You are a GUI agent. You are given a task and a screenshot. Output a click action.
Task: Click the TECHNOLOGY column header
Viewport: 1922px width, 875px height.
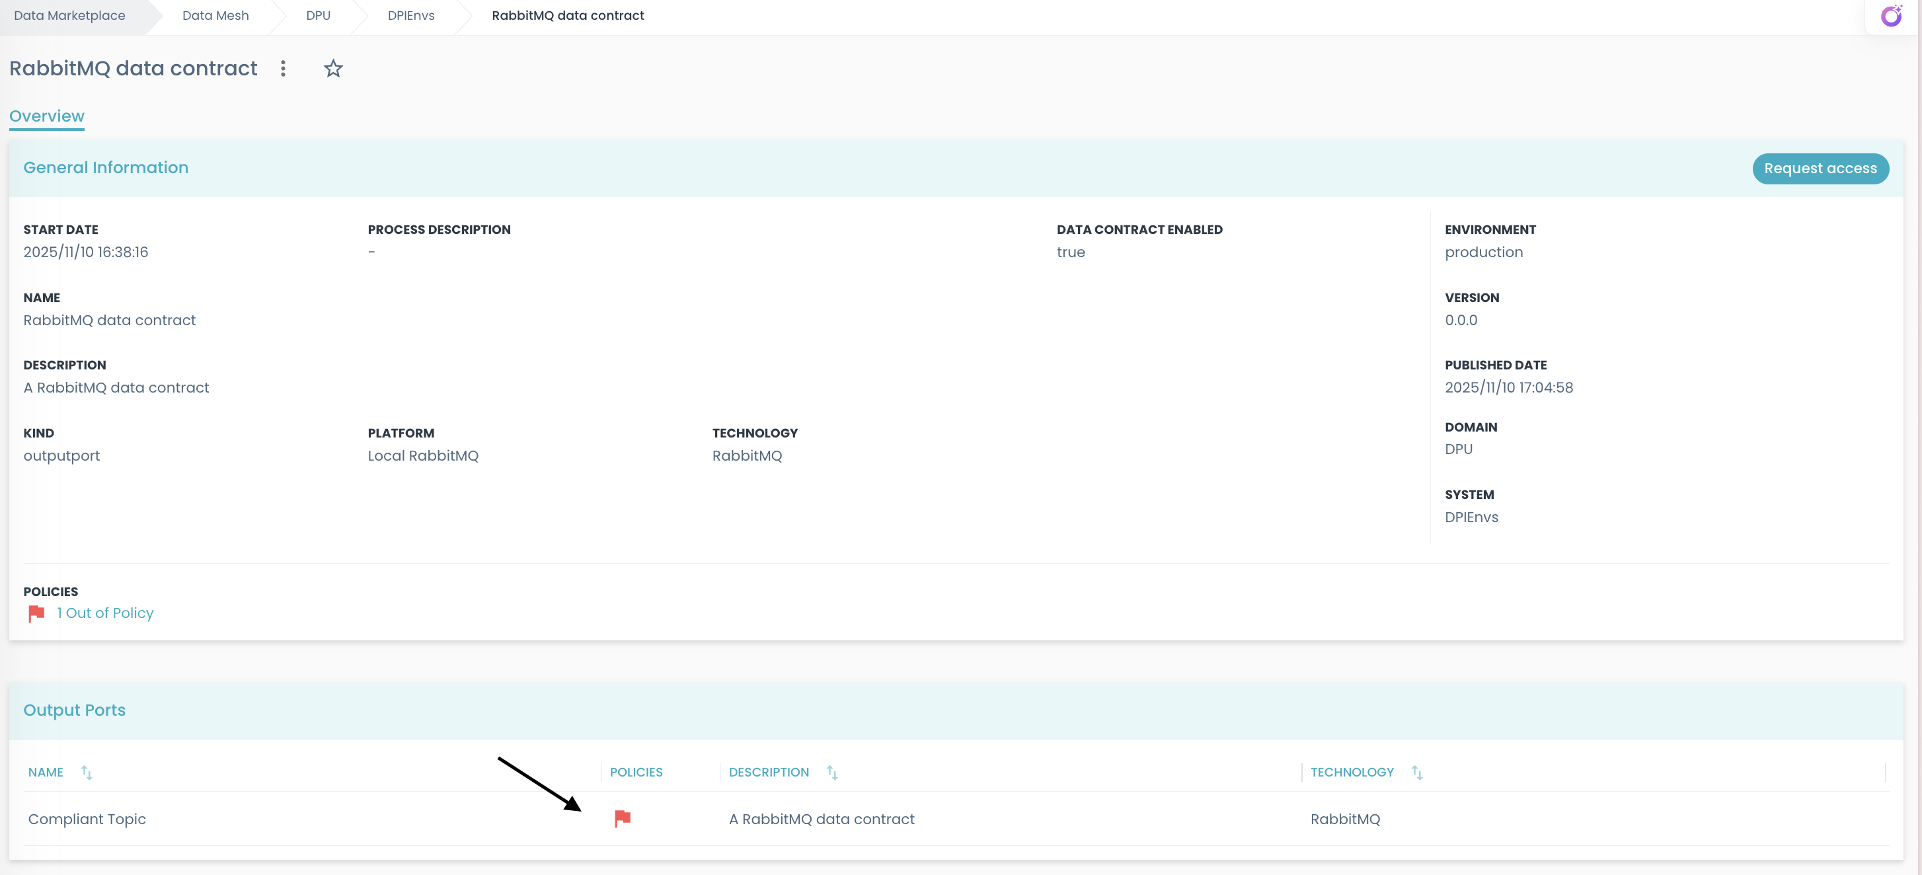(1352, 772)
